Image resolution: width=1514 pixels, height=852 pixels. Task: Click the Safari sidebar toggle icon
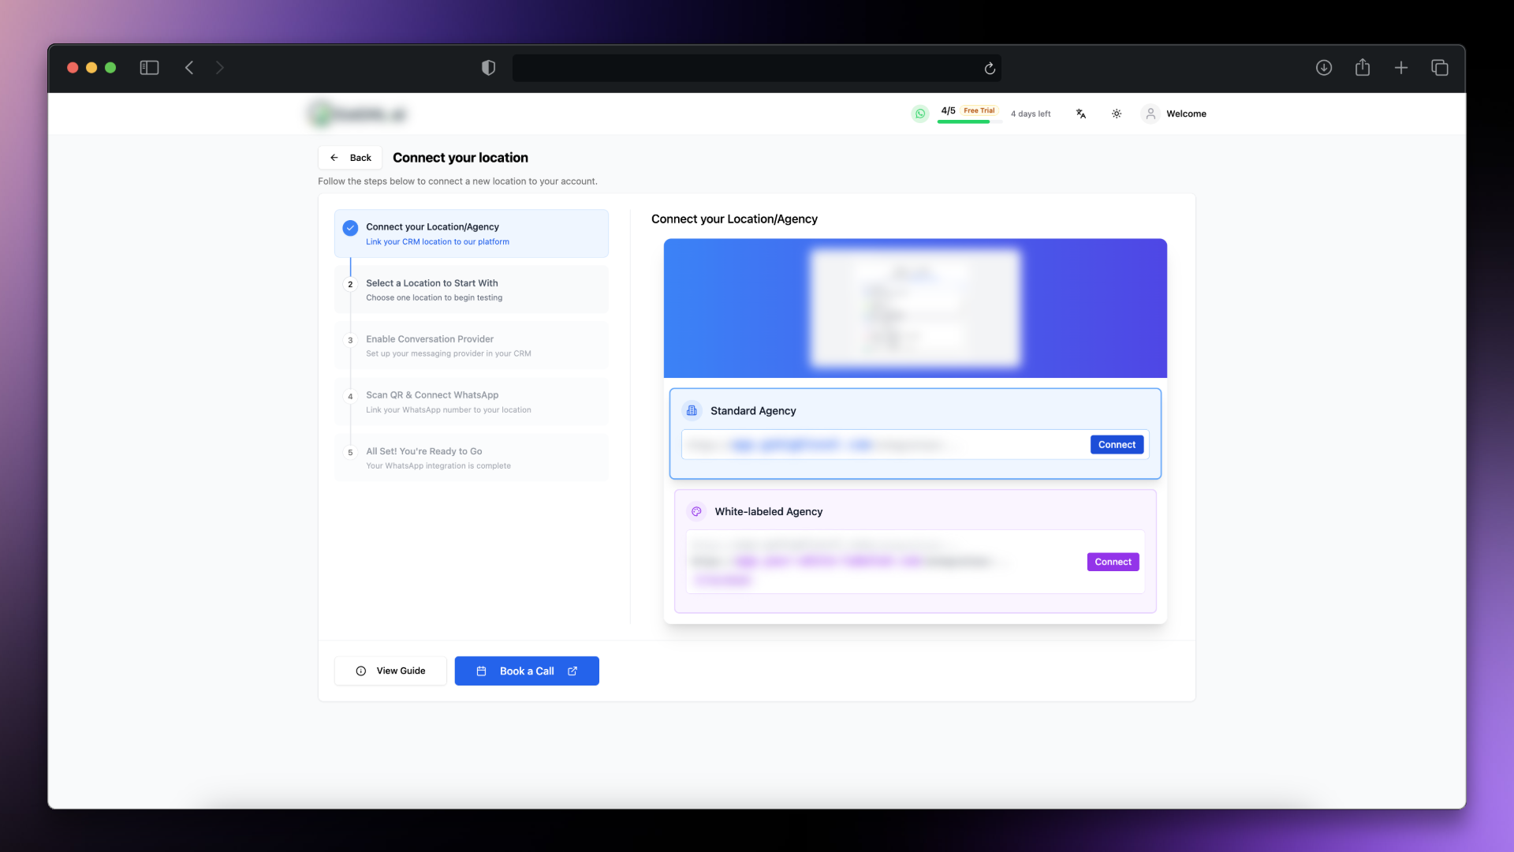coord(149,68)
